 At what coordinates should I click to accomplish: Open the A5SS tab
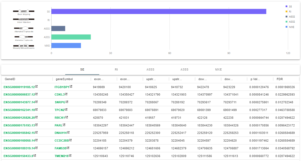(x=150, y=69)
